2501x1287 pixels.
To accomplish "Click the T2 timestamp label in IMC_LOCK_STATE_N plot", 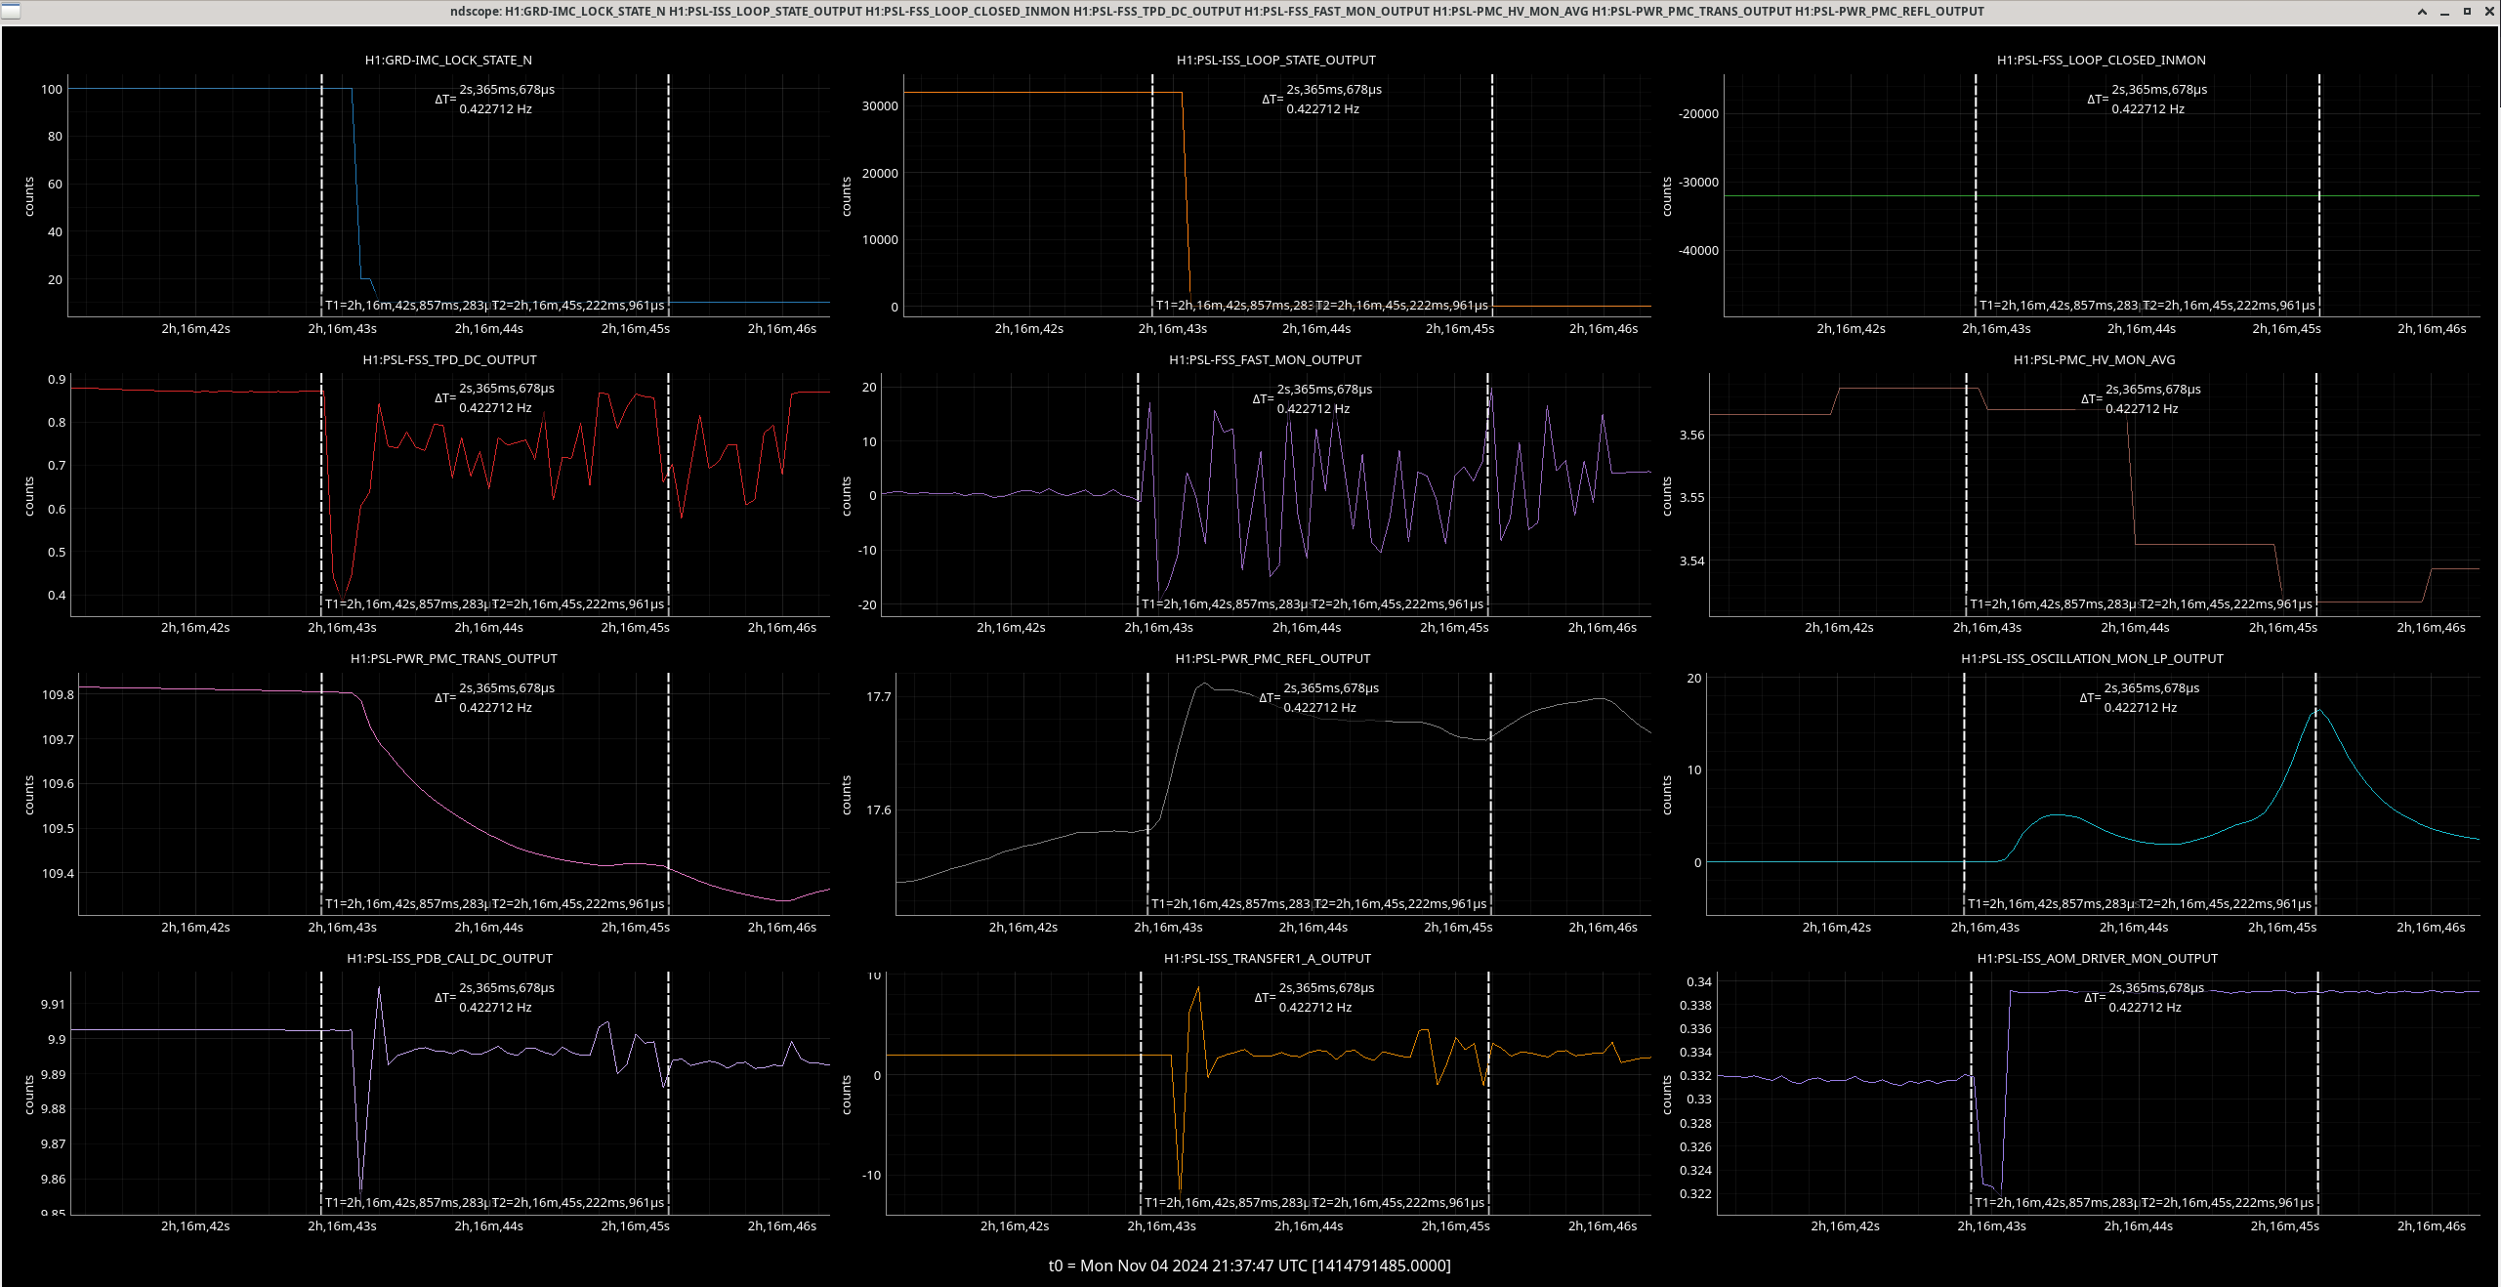I will pyautogui.click(x=578, y=305).
